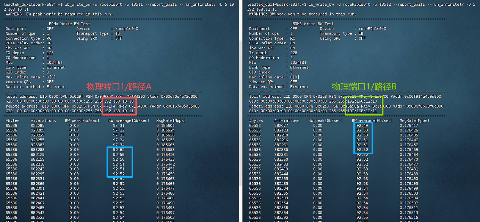Click the left pane WARNING BW peak line

pyautogui.click(x=59, y=14)
